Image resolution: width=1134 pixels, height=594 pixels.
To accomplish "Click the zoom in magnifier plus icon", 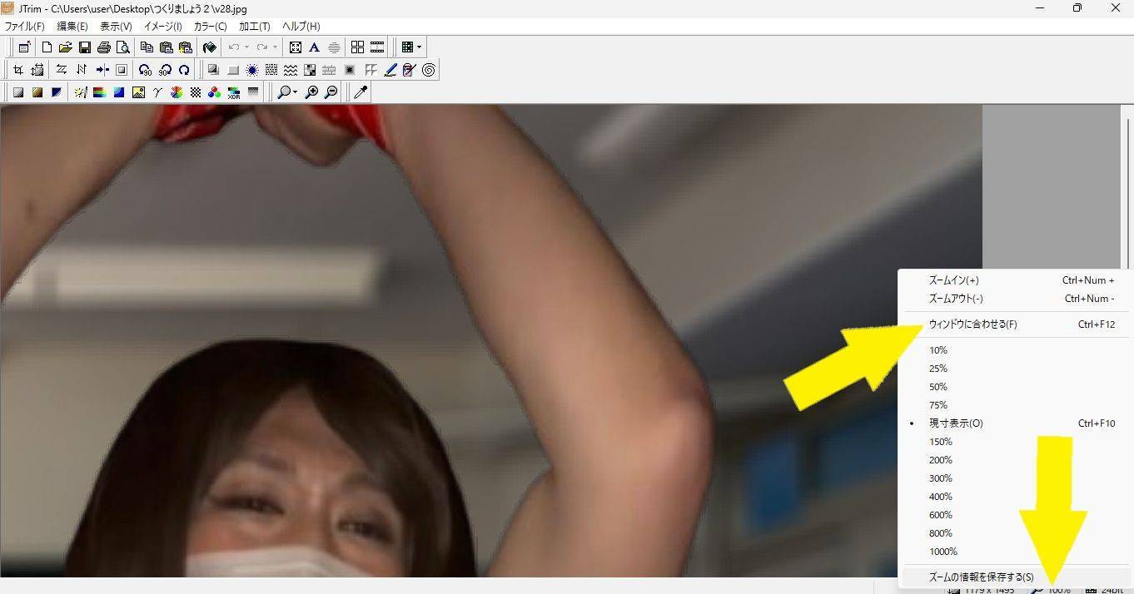I will [311, 92].
